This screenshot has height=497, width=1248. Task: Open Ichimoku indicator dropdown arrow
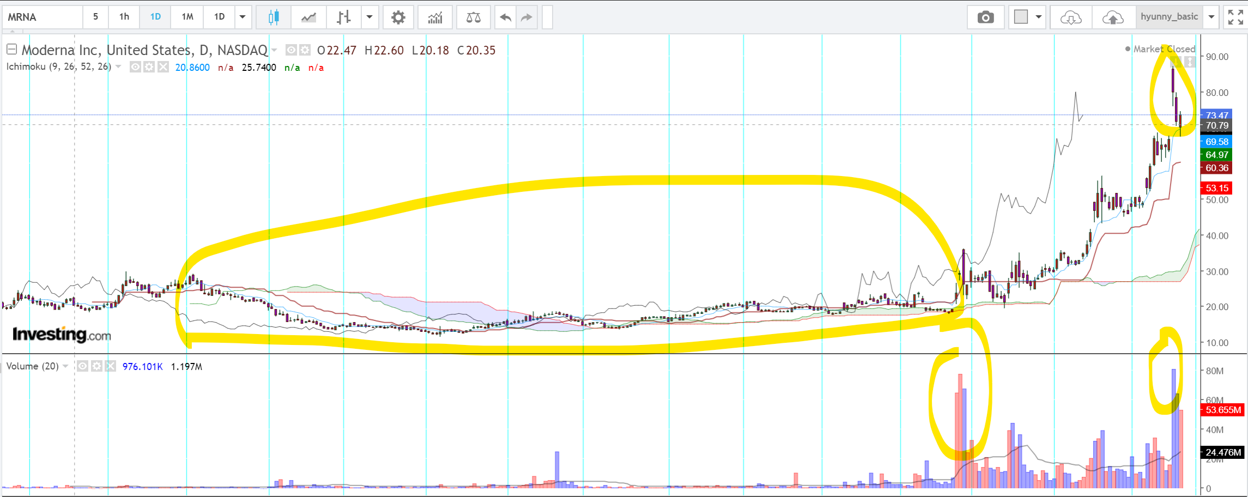(118, 66)
